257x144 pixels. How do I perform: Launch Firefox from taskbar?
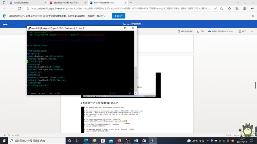[x=119, y=141]
